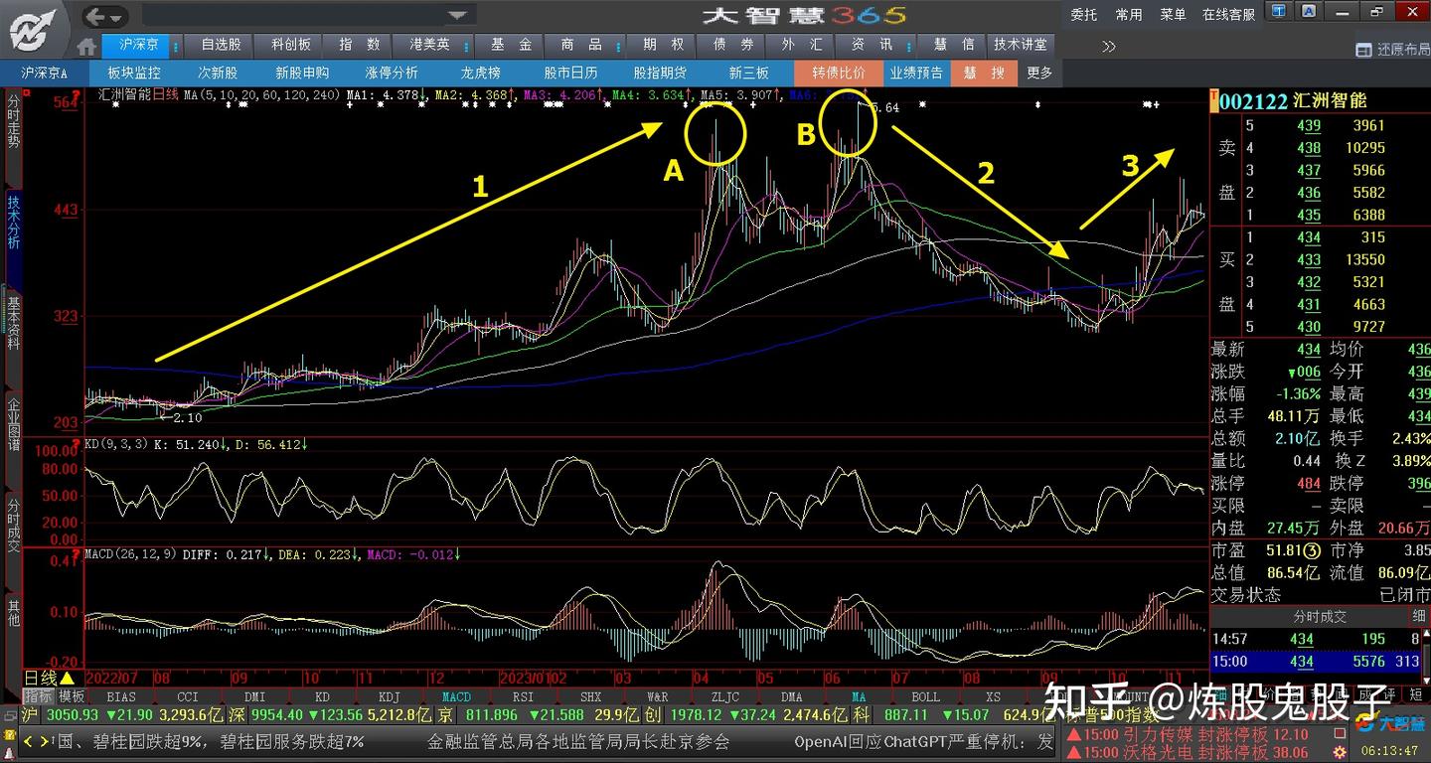1431x763 pixels.
Task: Select the RSI indicator
Action: 524,697
